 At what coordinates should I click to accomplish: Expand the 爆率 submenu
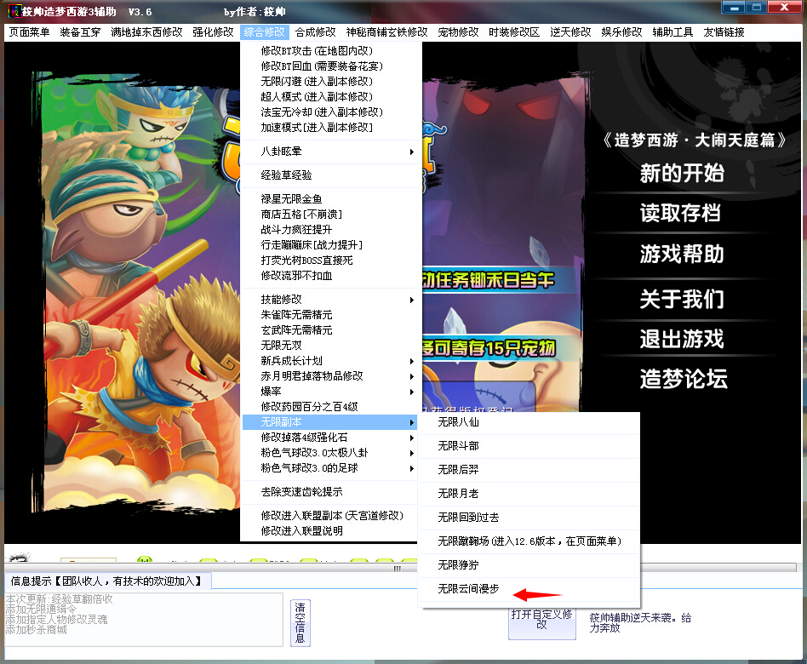point(329,392)
